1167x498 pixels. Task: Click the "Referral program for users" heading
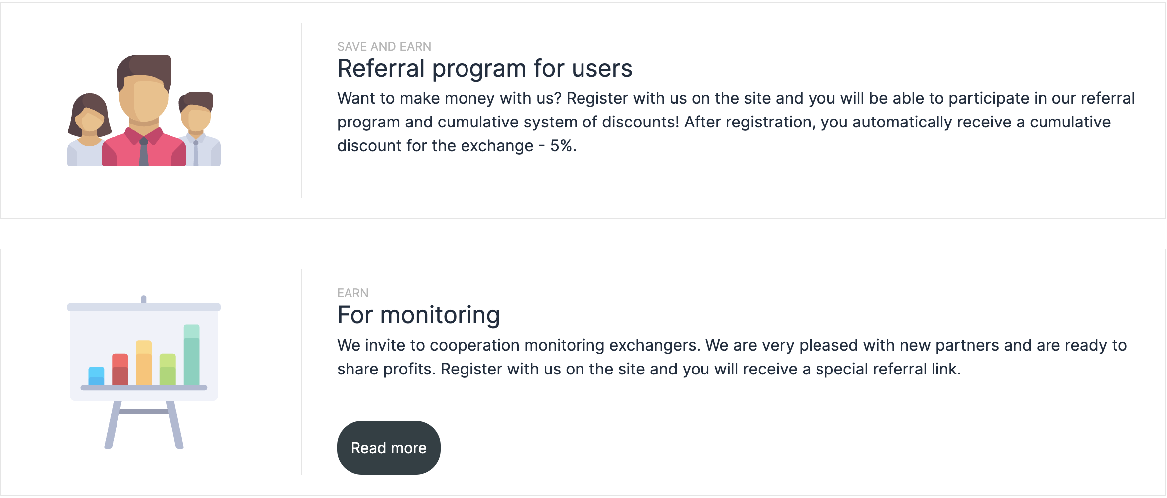coord(484,69)
